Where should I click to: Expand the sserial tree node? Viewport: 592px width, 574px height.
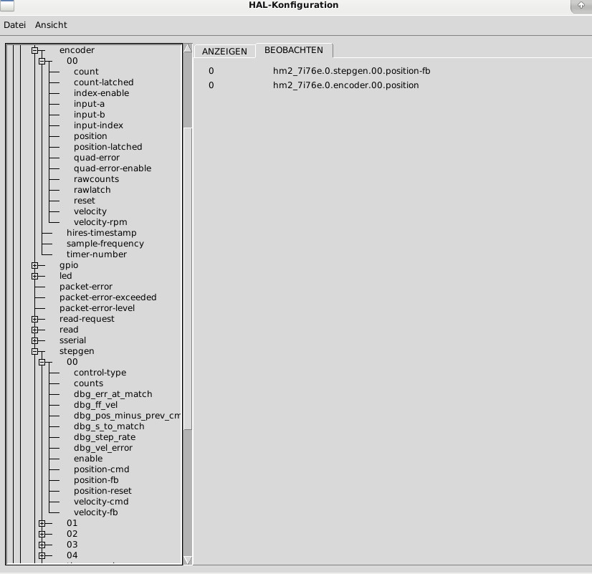coord(34,340)
